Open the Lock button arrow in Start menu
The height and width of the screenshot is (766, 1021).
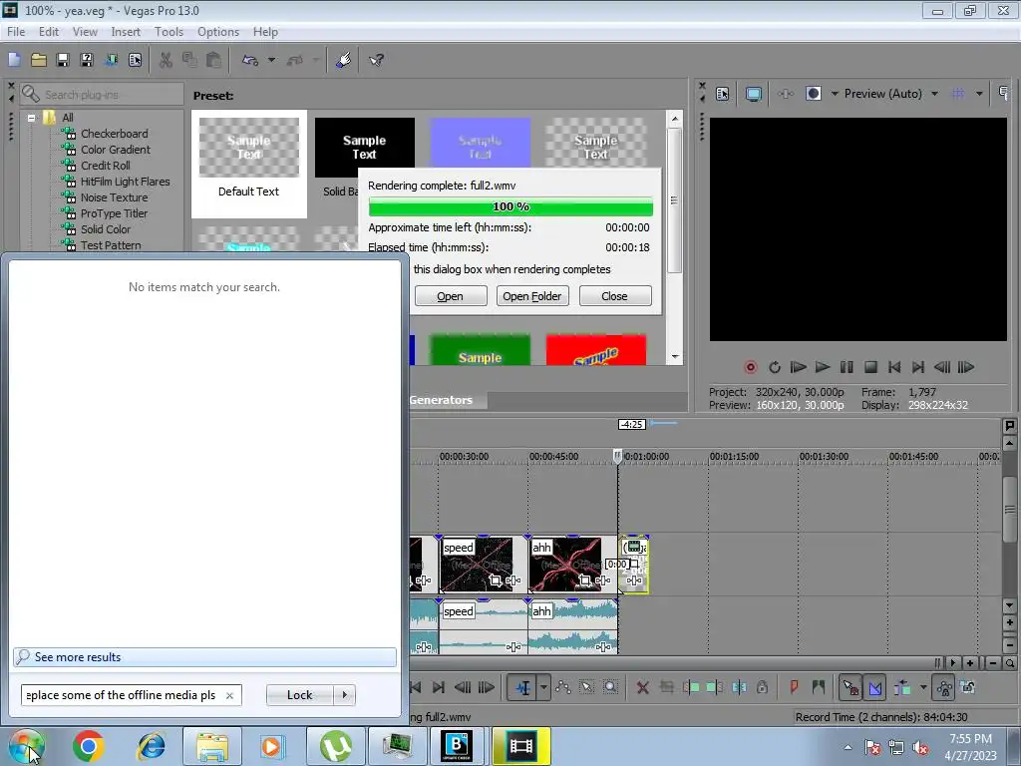pos(344,695)
